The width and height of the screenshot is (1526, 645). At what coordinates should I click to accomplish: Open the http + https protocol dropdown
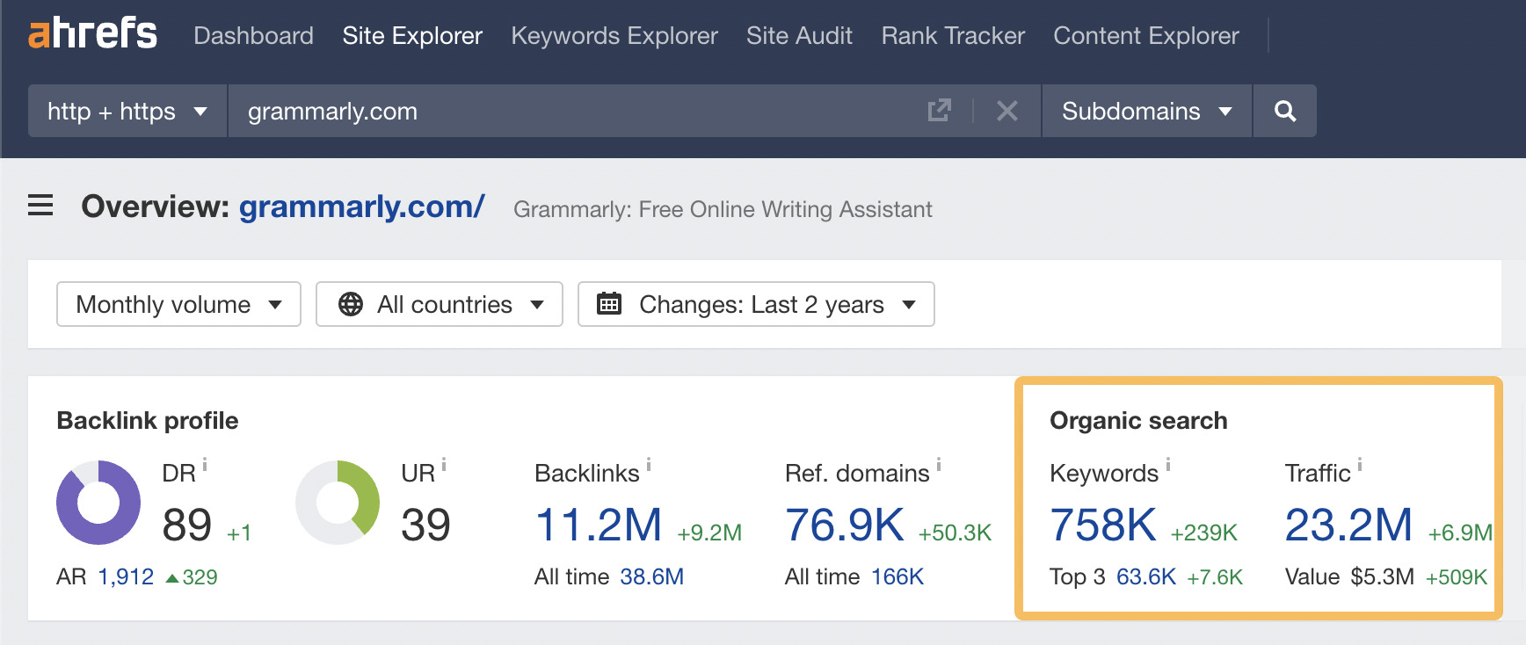pos(127,111)
